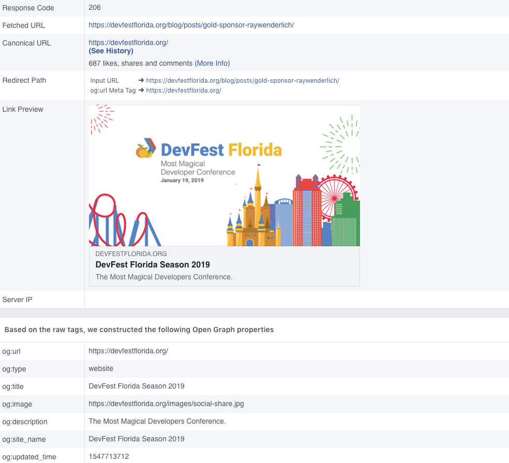Click the DevFest Florida preview image
Screen dimensions: 509x463
(x=224, y=175)
